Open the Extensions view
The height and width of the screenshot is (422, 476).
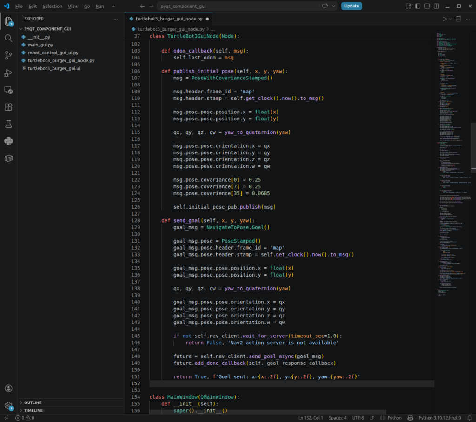click(x=8, y=107)
